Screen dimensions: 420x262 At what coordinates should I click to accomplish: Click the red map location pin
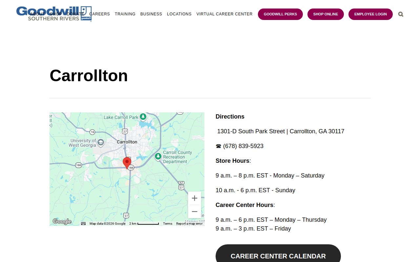pyautogui.click(x=127, y=163)
